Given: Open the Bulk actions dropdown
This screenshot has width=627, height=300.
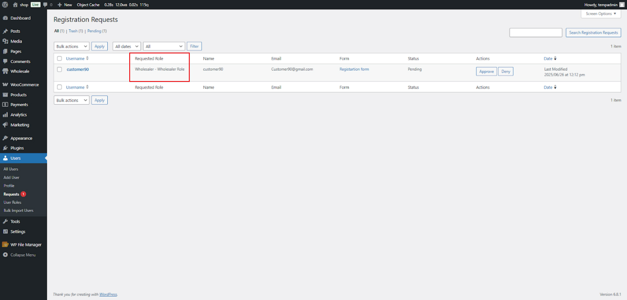Looking at the screenshot, I should pyautogui.click(x=71, y=46).
